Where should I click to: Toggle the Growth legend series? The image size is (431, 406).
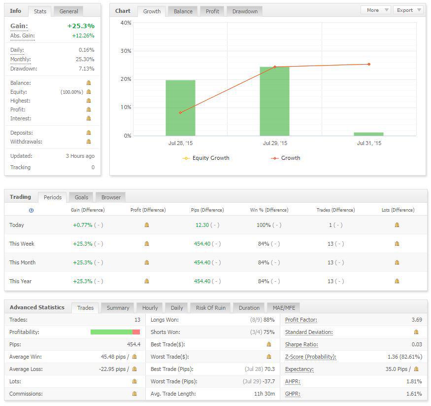click(286, 158)
